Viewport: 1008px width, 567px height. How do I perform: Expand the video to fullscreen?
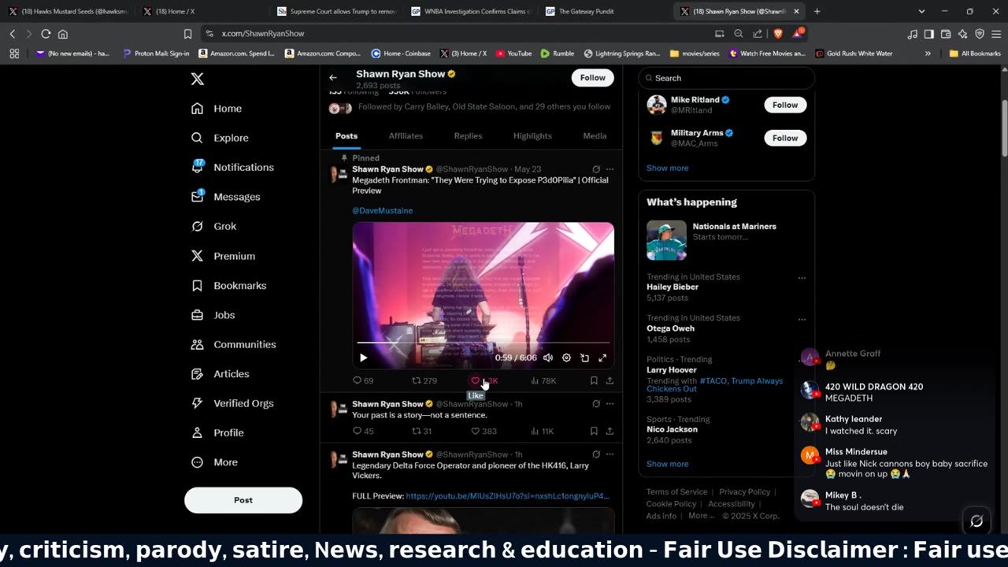[x=602, y=358]
